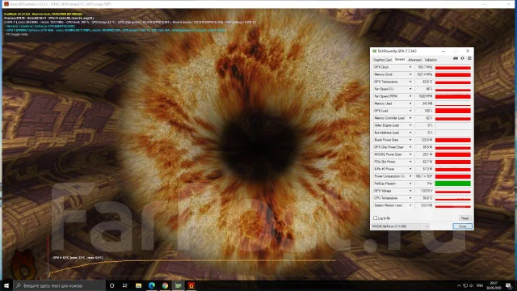Open the Memory Clock sensor dropdown
The image size is (517, 291).
click(410, 74)
